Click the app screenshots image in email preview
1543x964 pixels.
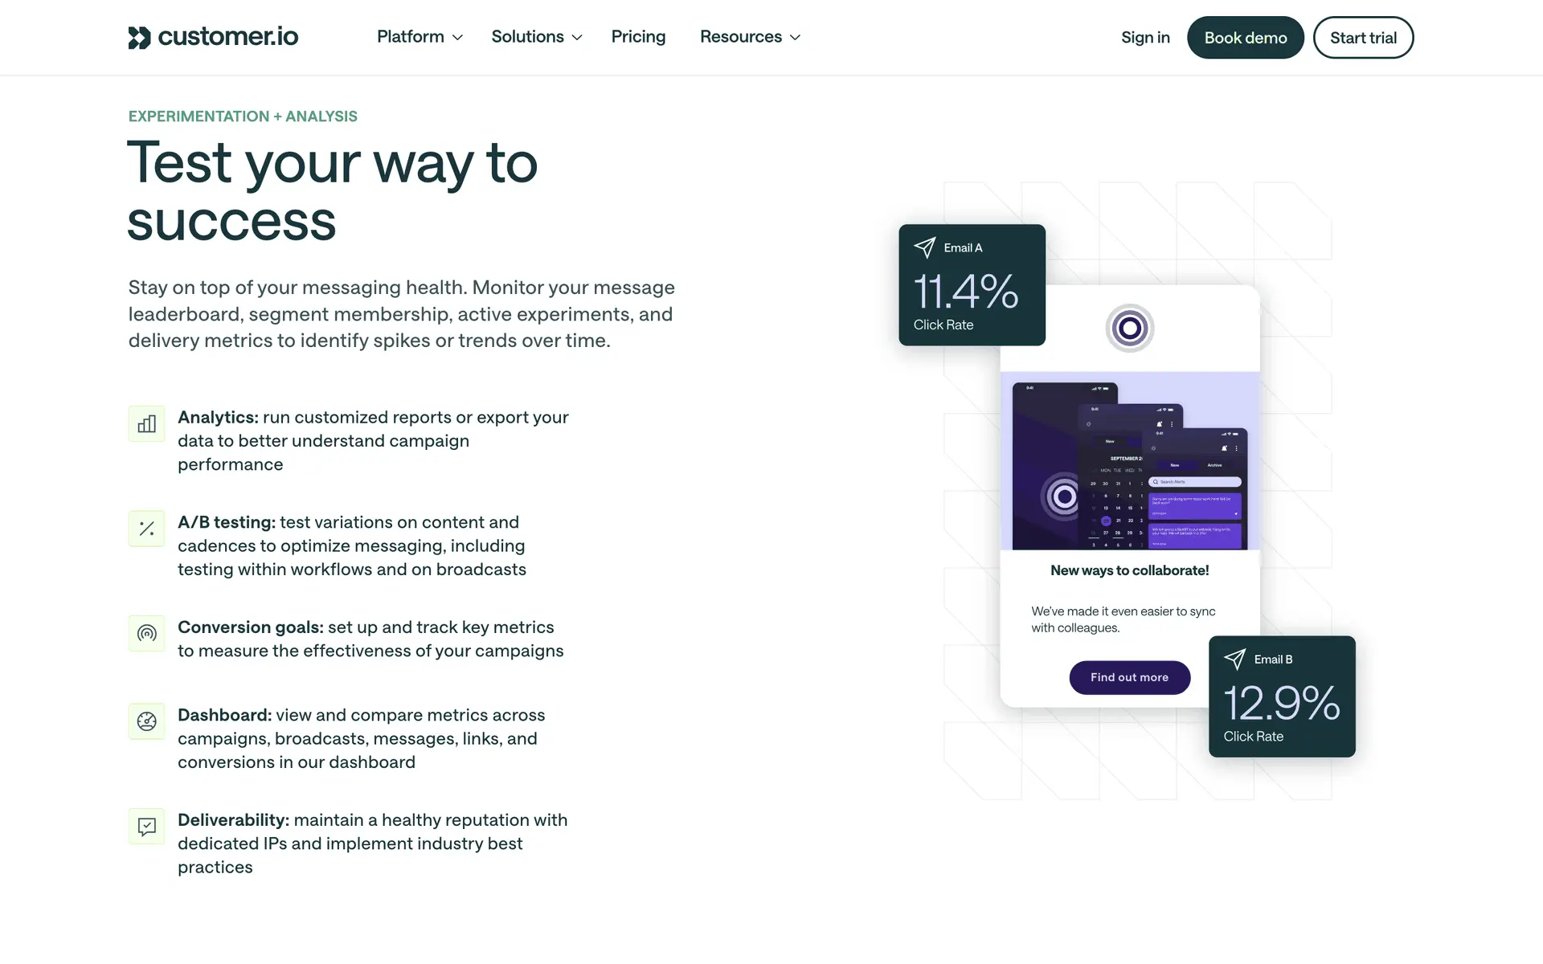point(1129,461)
